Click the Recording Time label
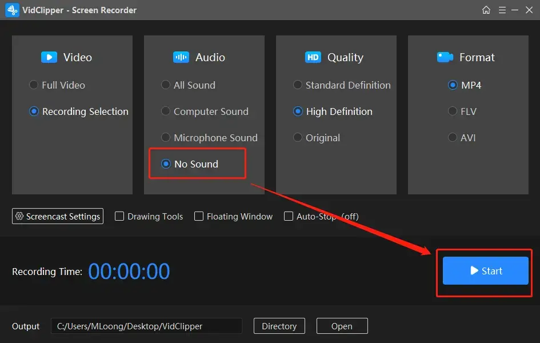Viewport: 540px width, 343px height. point(47,272)
